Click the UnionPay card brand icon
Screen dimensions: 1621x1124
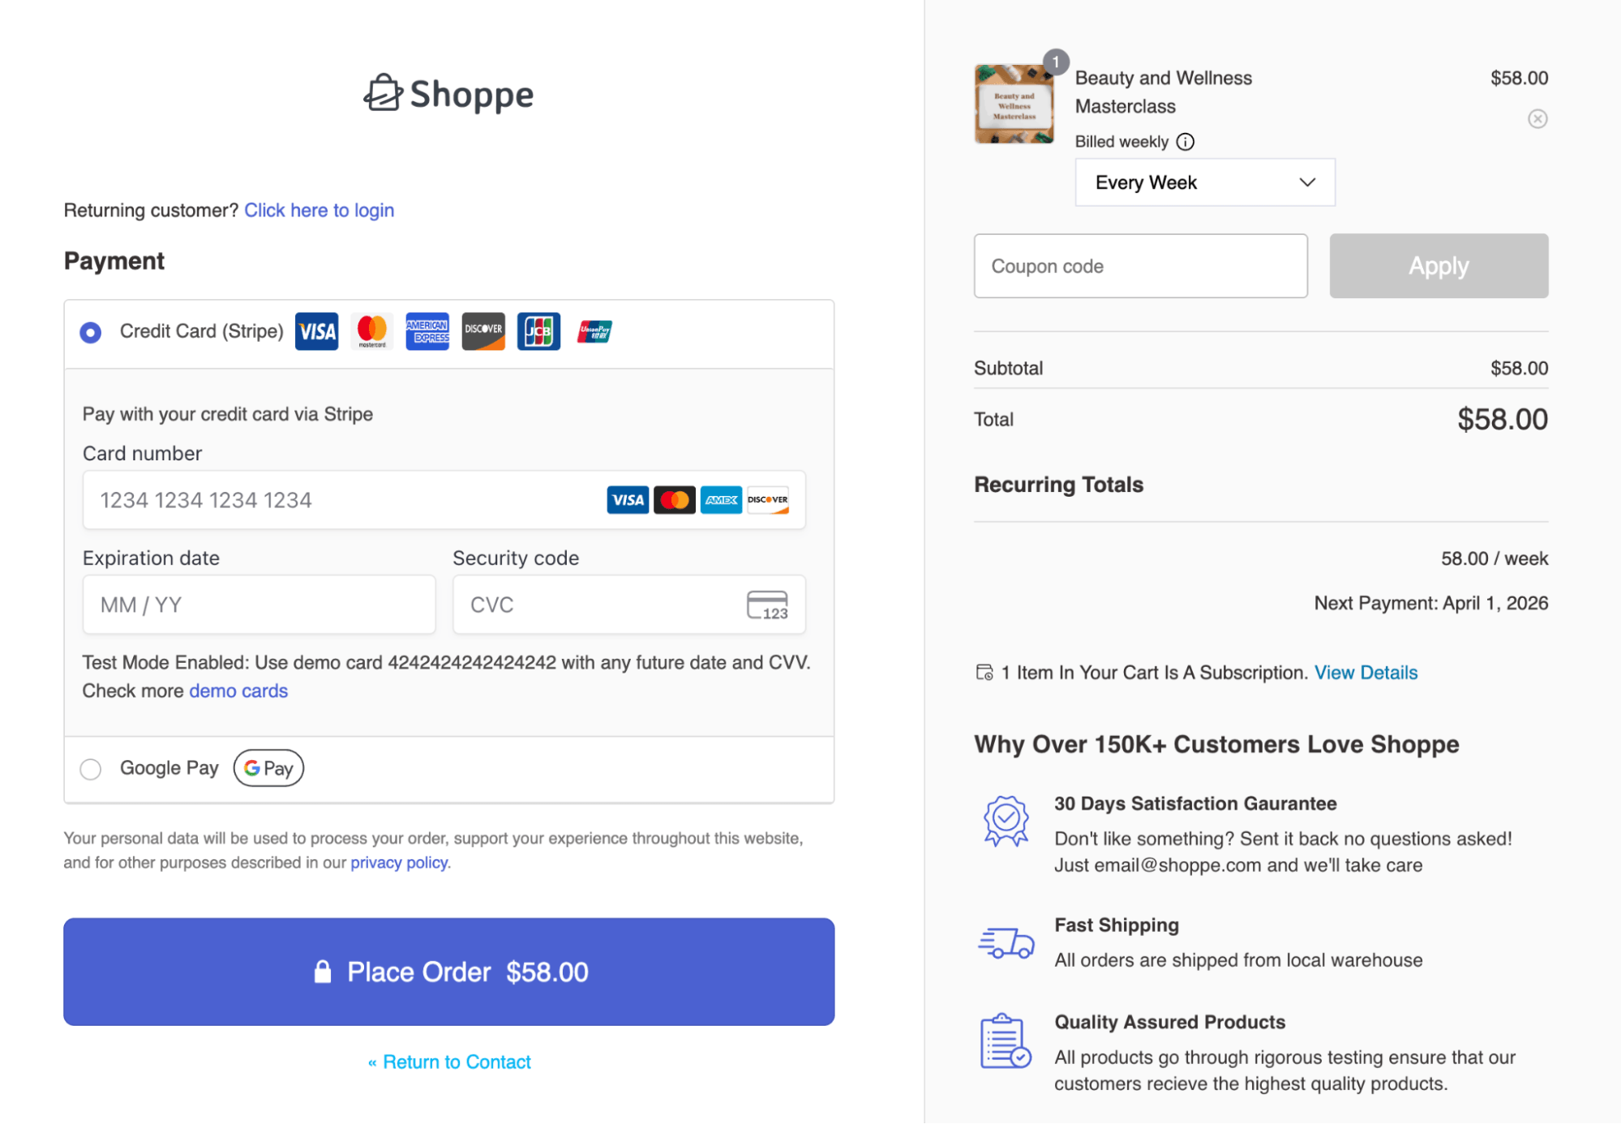593,331
